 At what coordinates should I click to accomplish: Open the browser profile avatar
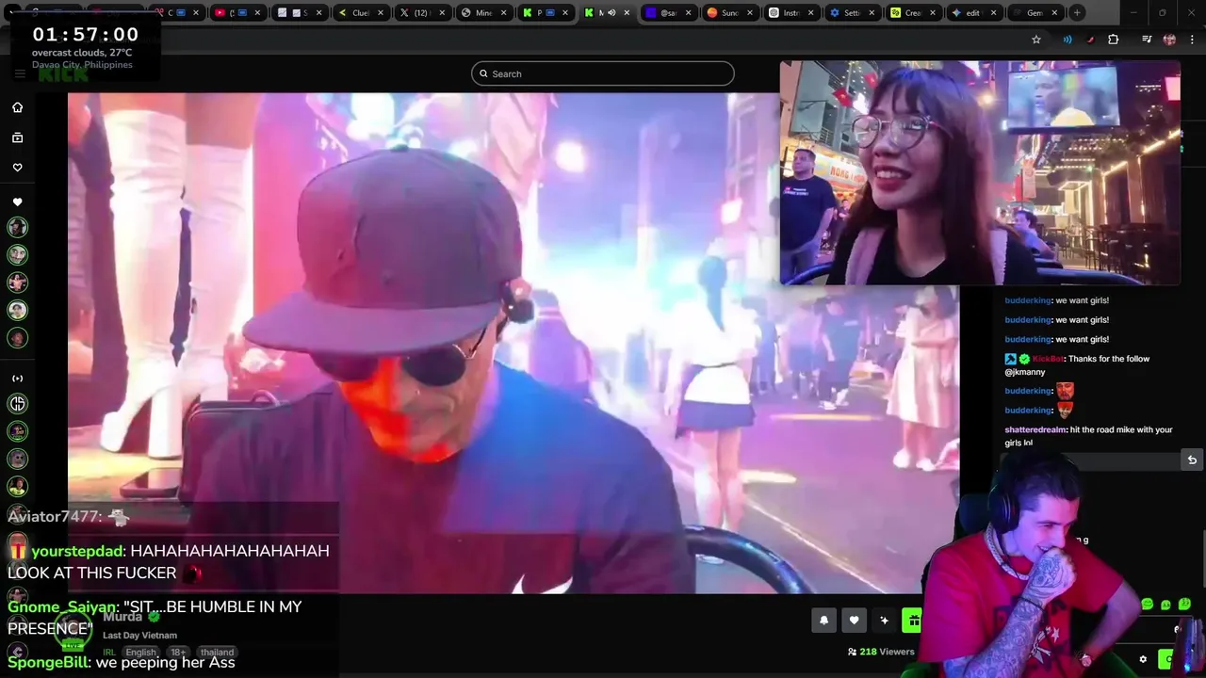[x=1169, y=40]
